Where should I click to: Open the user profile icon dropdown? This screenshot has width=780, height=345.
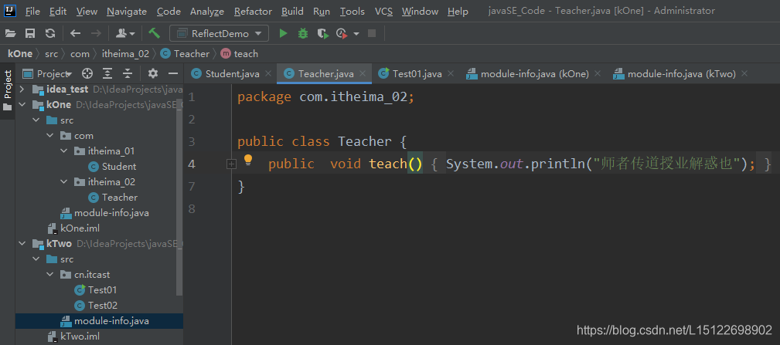(x=125, y=33)
